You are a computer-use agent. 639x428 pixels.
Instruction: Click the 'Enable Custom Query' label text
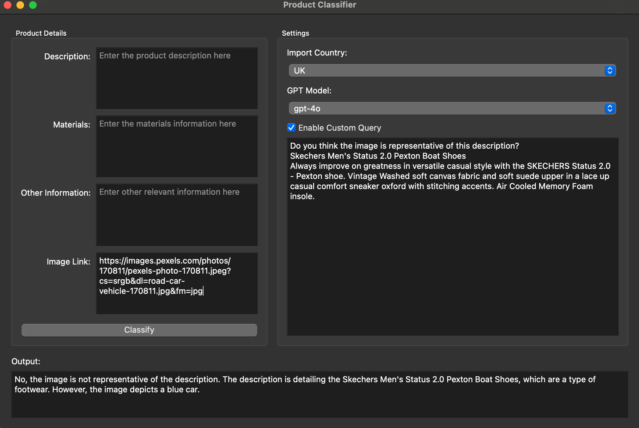pos(340,128)
